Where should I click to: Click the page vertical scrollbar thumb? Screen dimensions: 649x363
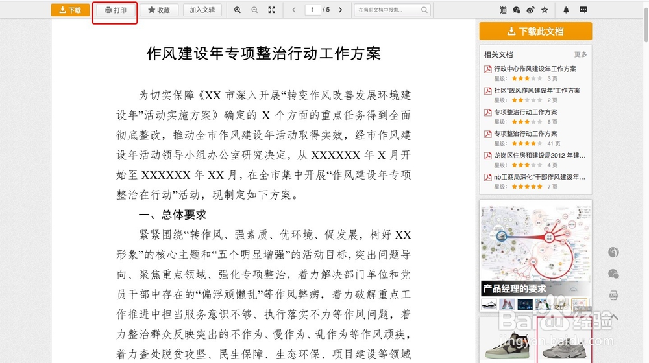point(646,24)
